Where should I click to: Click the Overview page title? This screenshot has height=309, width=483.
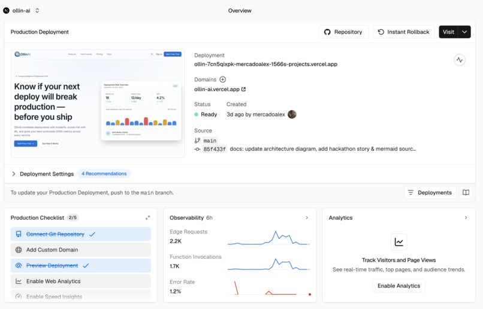click(240, 10)
